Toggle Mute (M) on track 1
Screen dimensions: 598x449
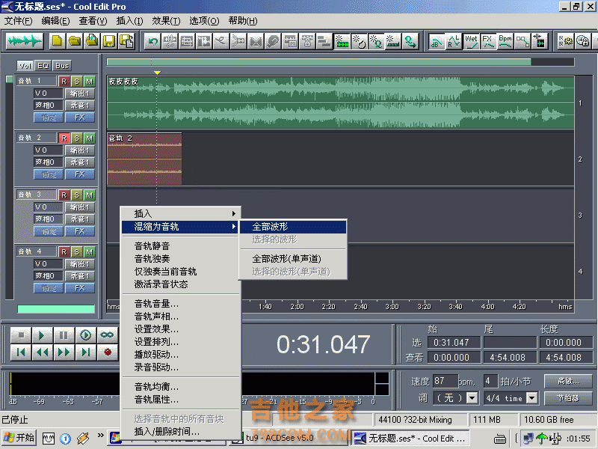pos(89,81)
